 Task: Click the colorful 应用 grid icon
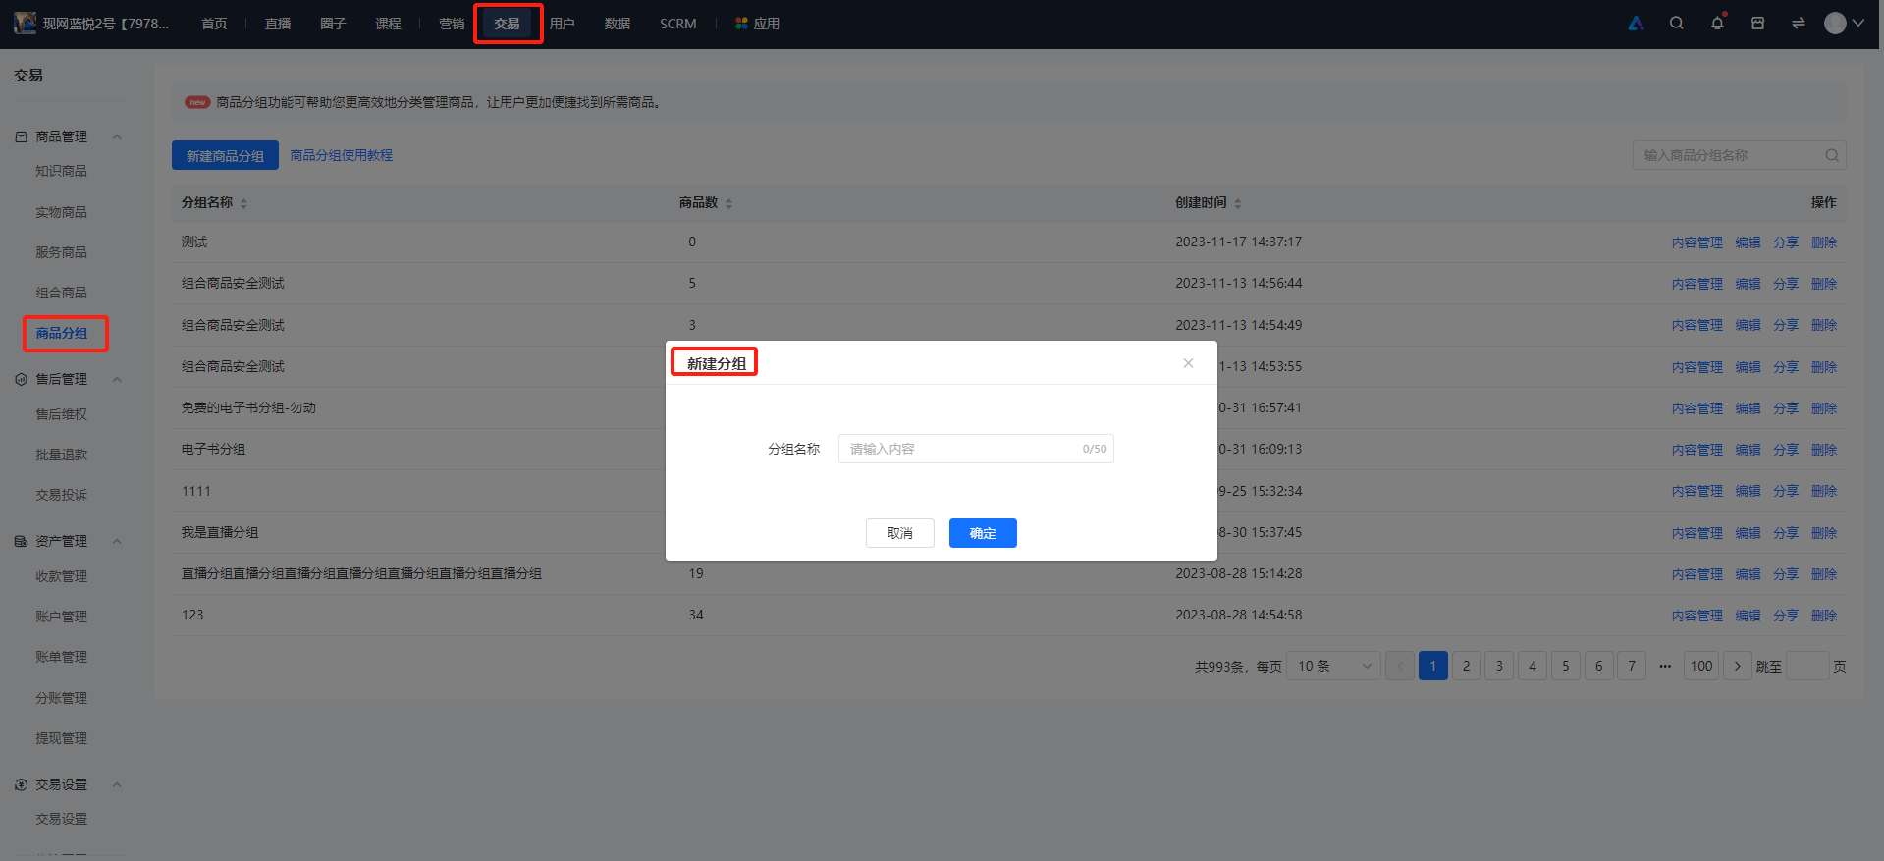(x=741, y=24)
